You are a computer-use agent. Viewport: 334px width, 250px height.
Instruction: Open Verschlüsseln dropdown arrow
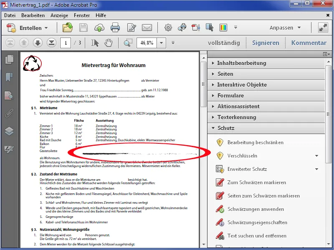(x=317, y=156)
